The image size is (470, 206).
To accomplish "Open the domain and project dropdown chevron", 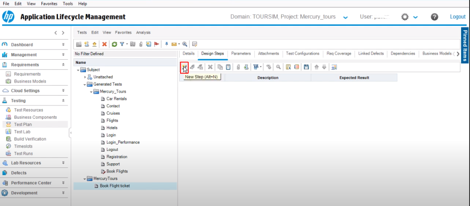I will [x=345, y=17].
